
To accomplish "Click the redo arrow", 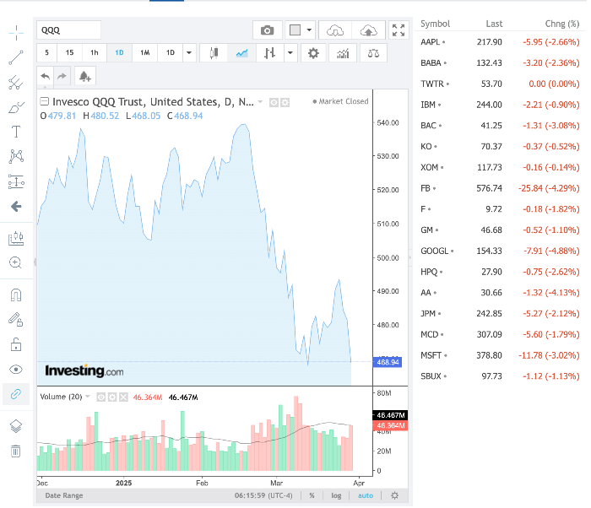I will tap(62, 77).
